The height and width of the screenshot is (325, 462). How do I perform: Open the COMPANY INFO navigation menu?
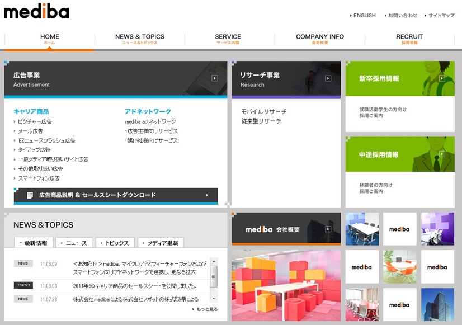point(320,39)
